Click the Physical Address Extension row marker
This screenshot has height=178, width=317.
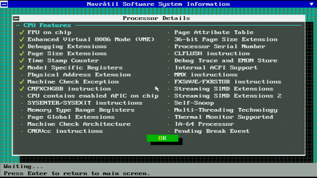[22, 75]
